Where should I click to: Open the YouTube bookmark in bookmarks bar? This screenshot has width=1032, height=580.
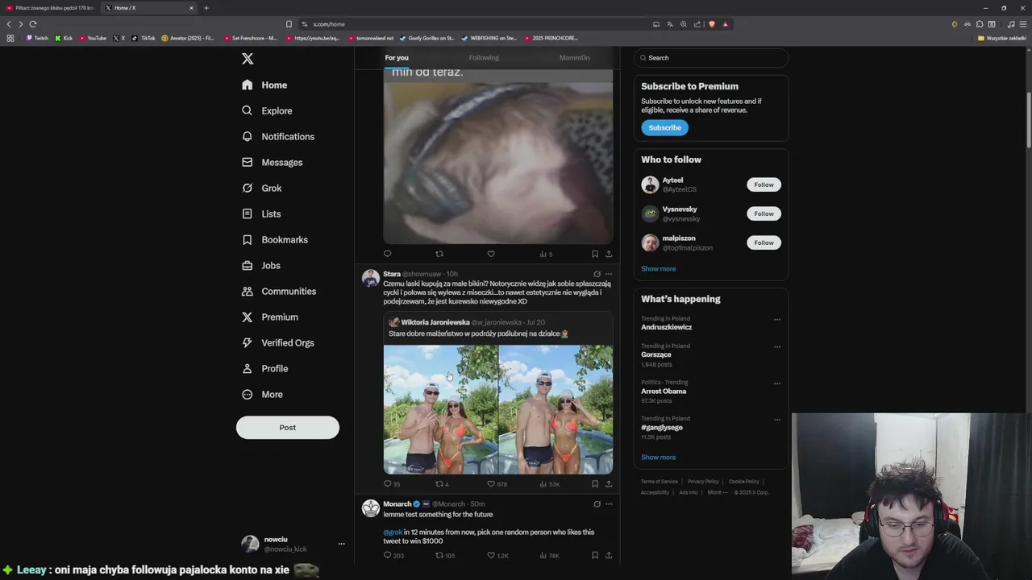(x=93, y=38)
